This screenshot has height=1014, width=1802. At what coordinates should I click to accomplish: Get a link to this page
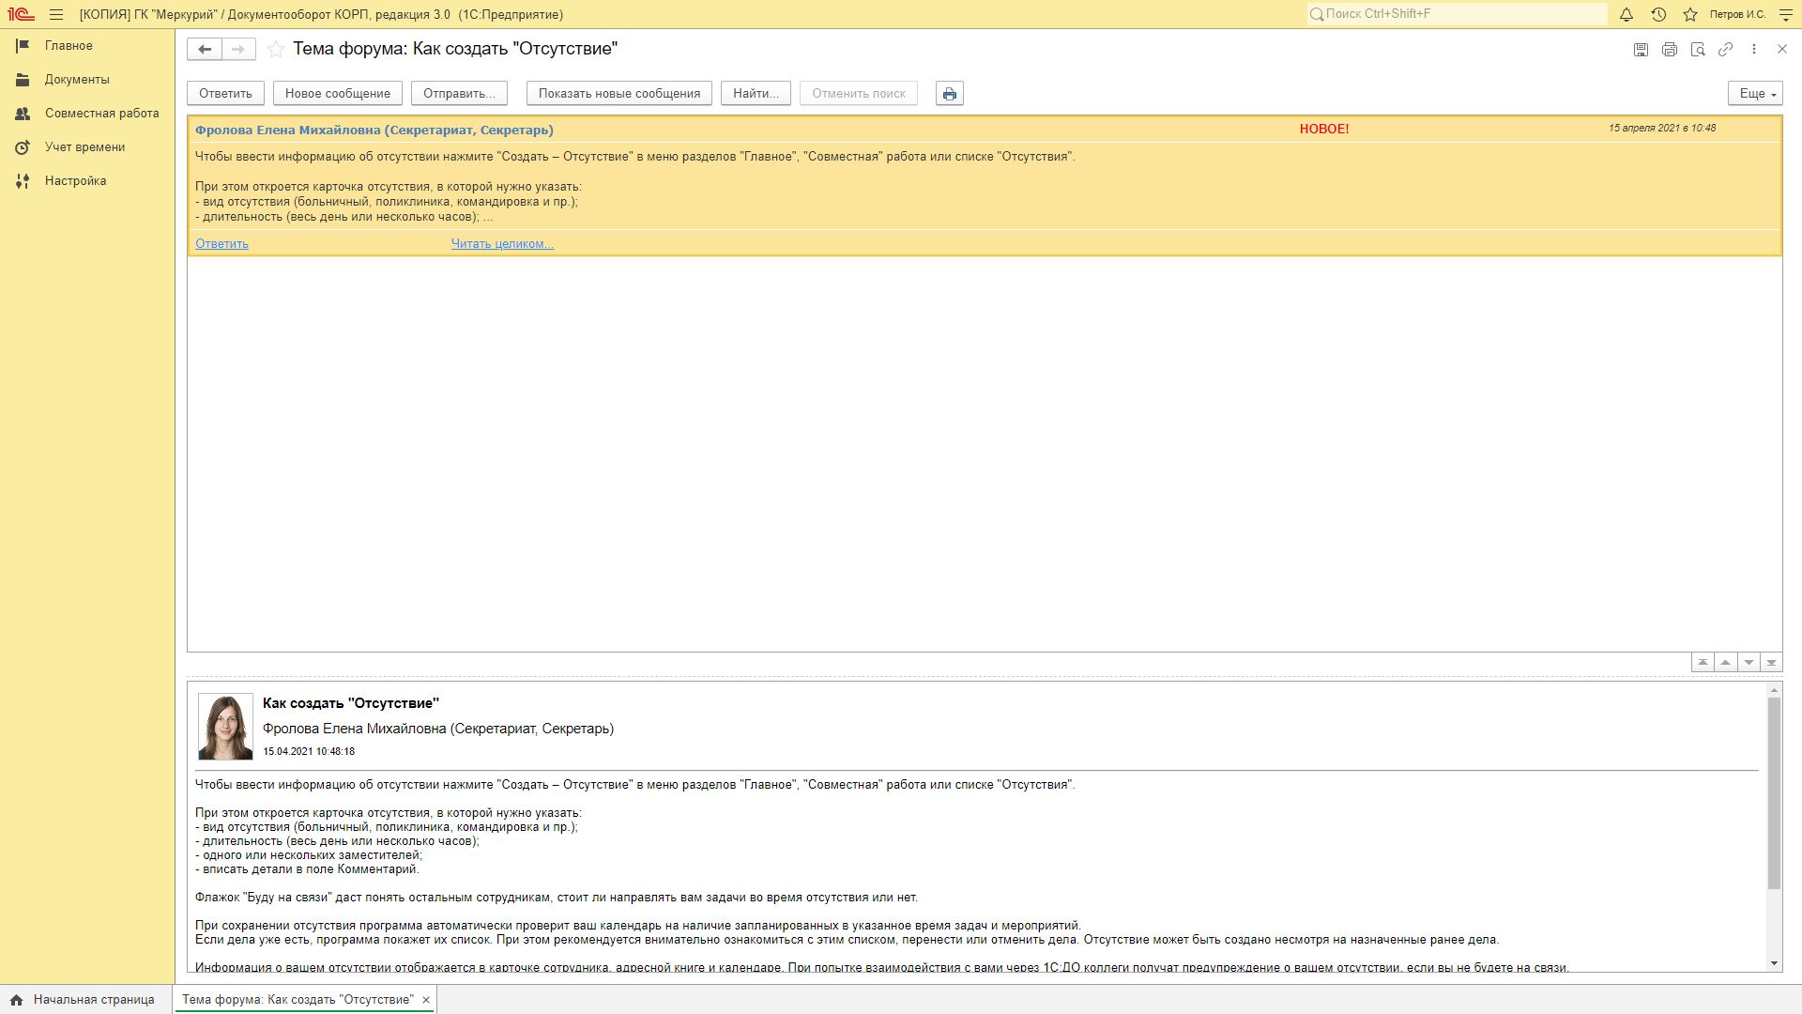click(1725, 50)
